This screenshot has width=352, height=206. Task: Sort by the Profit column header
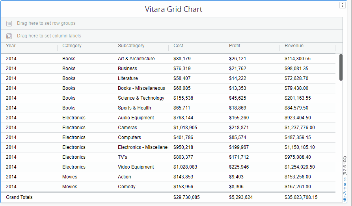[x=235, y=46]
